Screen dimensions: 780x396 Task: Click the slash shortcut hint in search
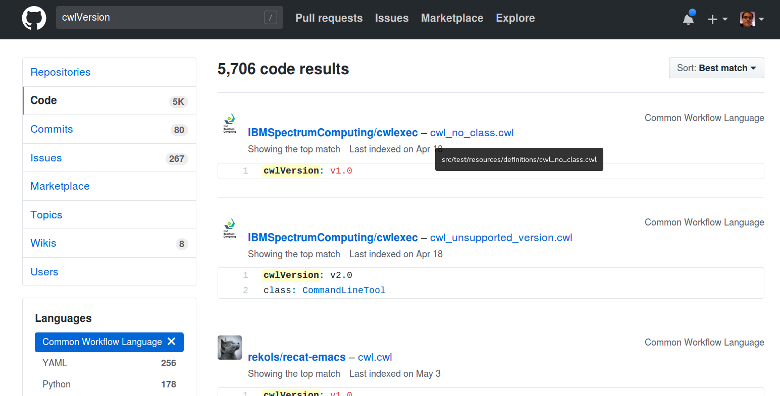[271, 18]
